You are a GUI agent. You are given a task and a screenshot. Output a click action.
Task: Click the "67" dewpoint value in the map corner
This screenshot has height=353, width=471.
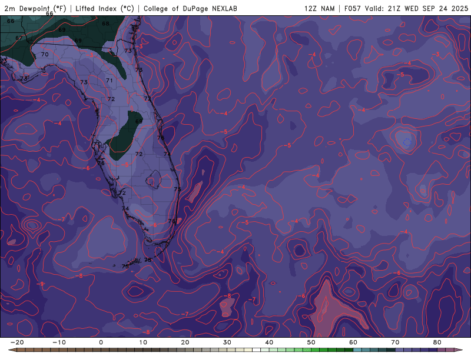19,38
